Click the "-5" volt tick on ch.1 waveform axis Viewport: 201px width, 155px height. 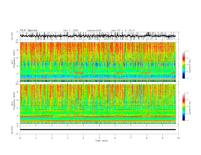17,40
